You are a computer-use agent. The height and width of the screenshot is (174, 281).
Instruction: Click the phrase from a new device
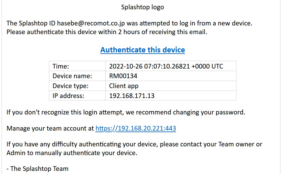(x=225, y=23)
